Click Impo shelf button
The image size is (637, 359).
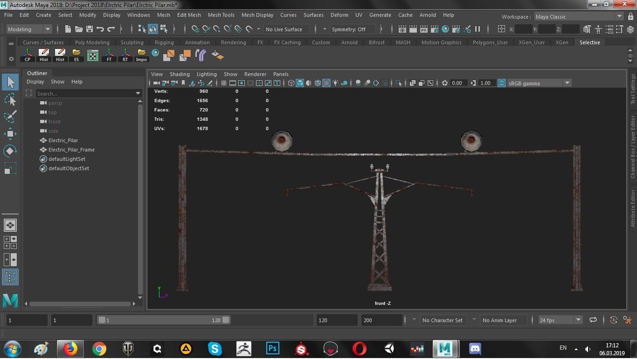141,55
